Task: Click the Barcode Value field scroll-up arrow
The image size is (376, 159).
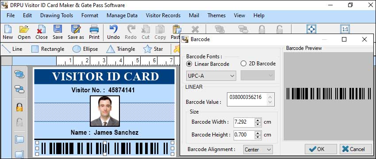Action: pos(270,97)
